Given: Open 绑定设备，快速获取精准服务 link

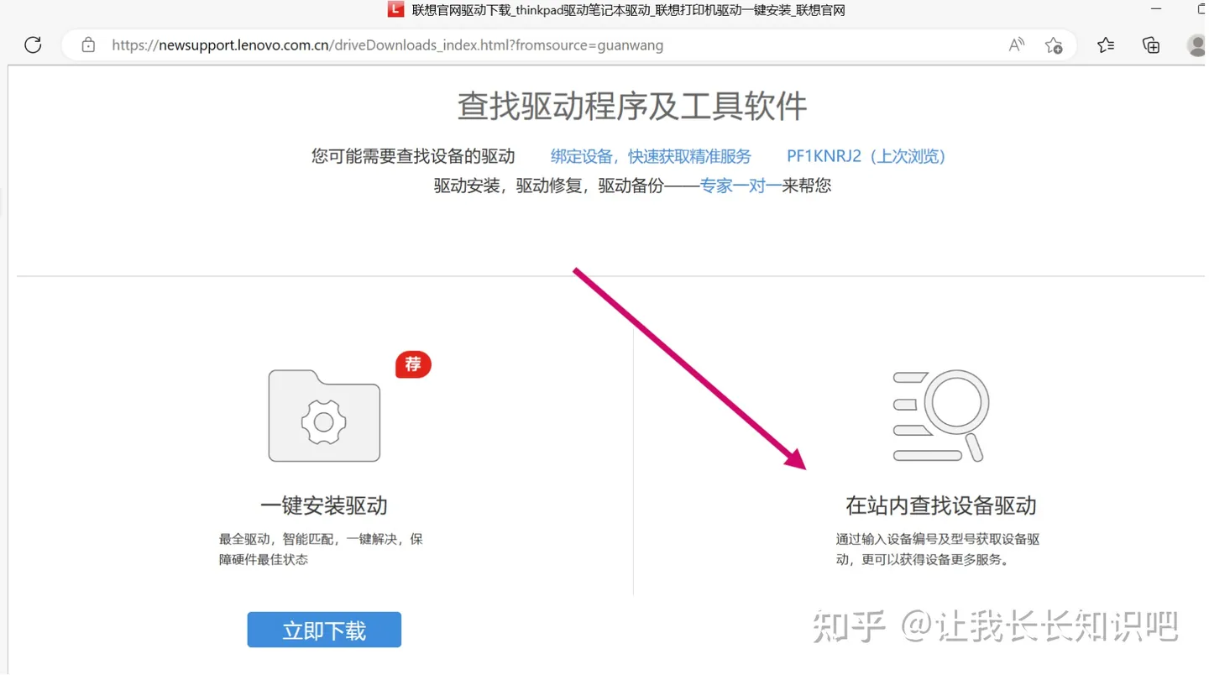Looking at the screenshot, I should click(x=651, y=156).
